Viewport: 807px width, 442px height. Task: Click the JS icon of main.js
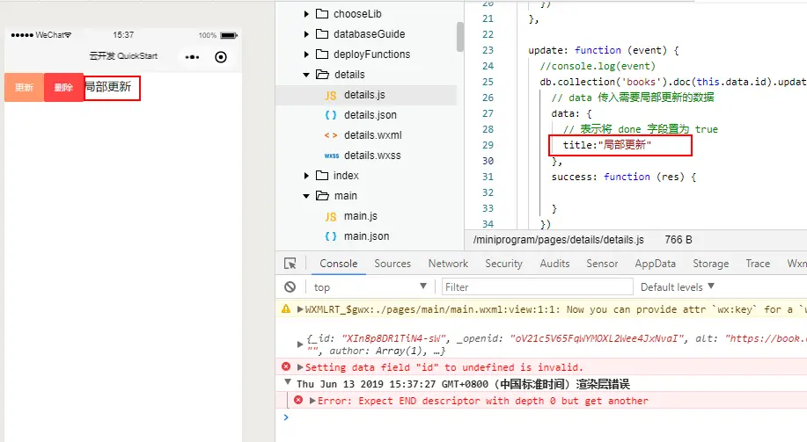pyautogui.click(x=330, y=216)
